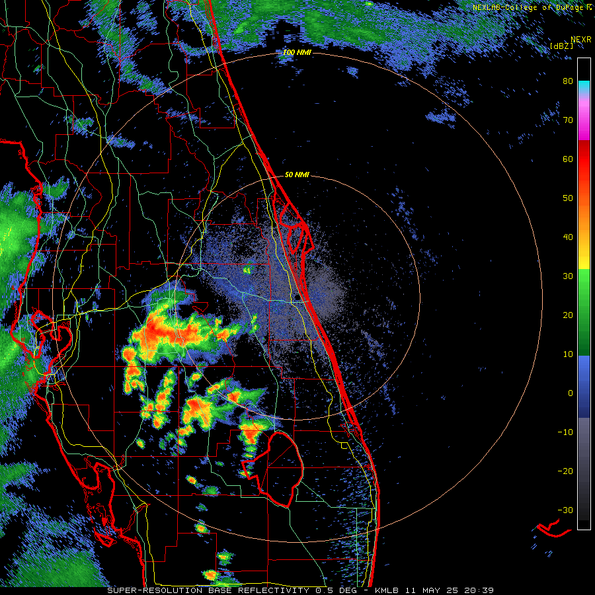Click the "50" value on the dBZ scale
The width and height of the screenshot is (595, 595).
click(x=568, y=198)
